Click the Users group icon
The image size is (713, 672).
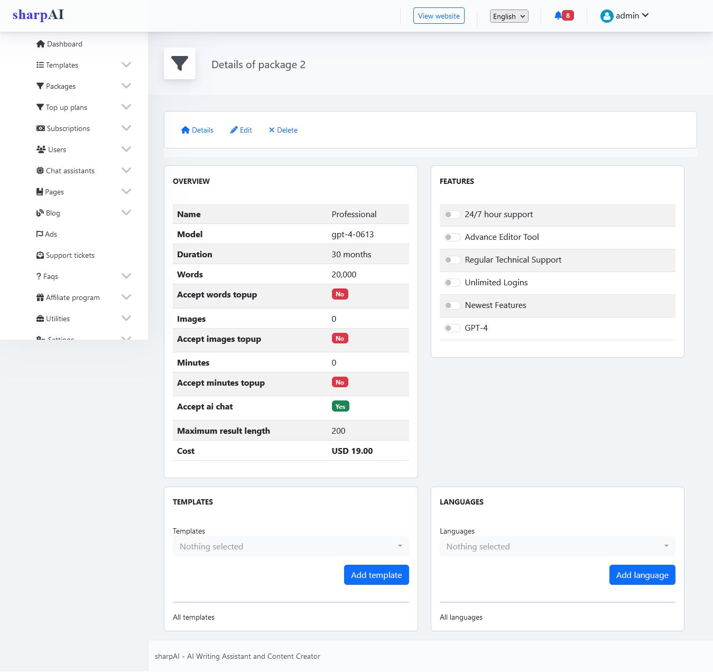(x=41, y=150)
